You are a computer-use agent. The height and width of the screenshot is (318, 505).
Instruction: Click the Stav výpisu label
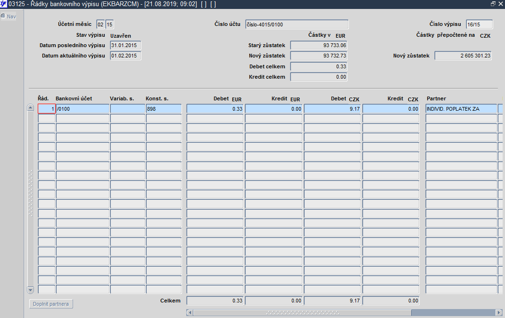(91, 35)
